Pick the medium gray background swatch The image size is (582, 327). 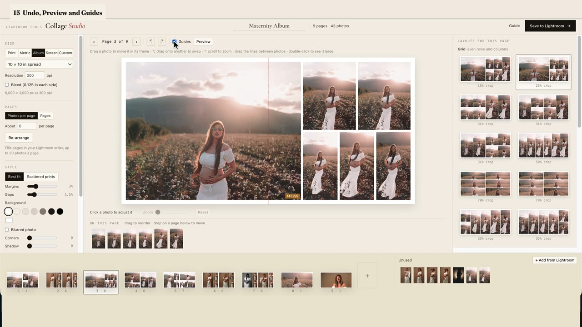[x=43, y=211]
